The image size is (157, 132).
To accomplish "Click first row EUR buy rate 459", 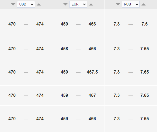I will click(x=64, y=24).
